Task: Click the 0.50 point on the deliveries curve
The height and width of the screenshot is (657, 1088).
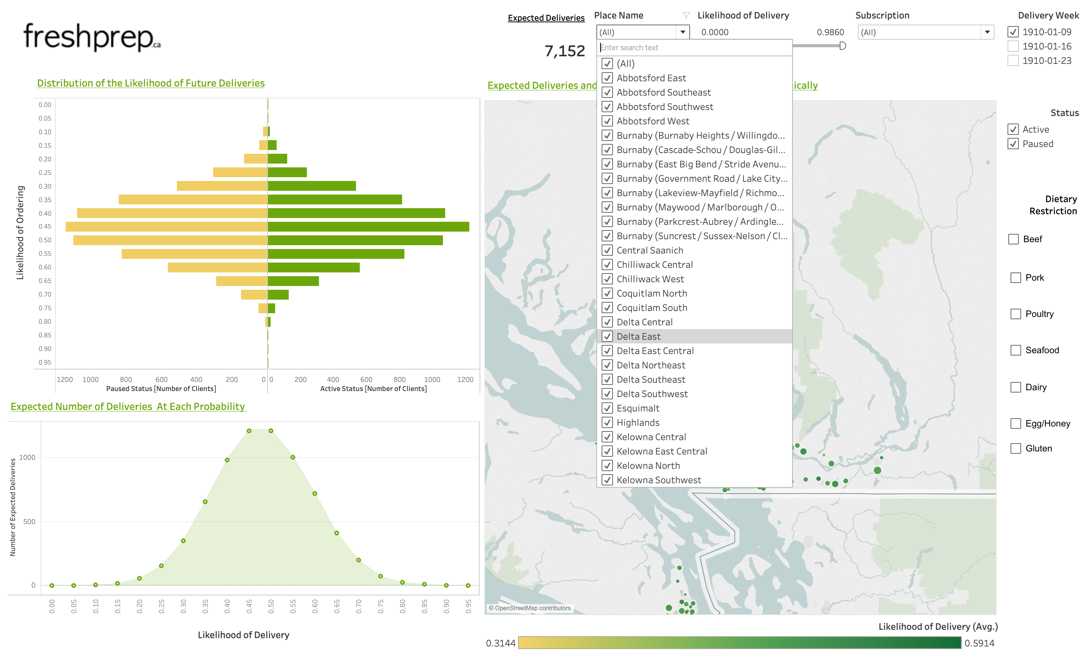Action: pos(271,431)
